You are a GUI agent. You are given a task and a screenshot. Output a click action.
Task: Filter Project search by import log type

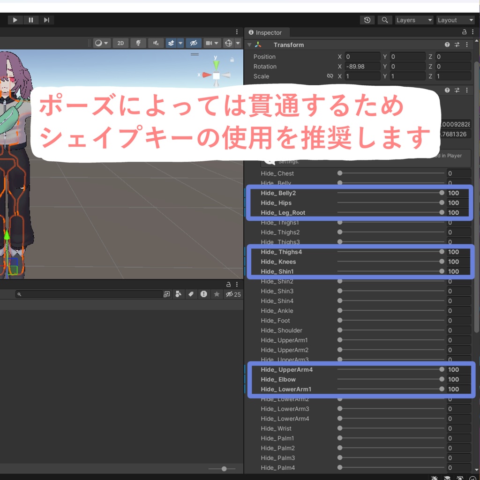coord(204,294)
